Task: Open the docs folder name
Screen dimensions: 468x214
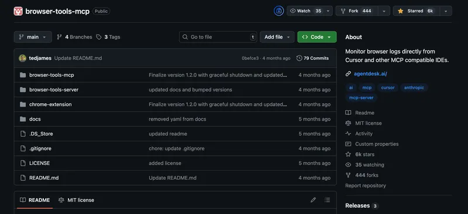Action: pos(35,119)
